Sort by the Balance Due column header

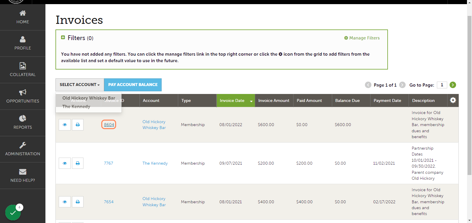pyautogui.click(x=351, y=100)
